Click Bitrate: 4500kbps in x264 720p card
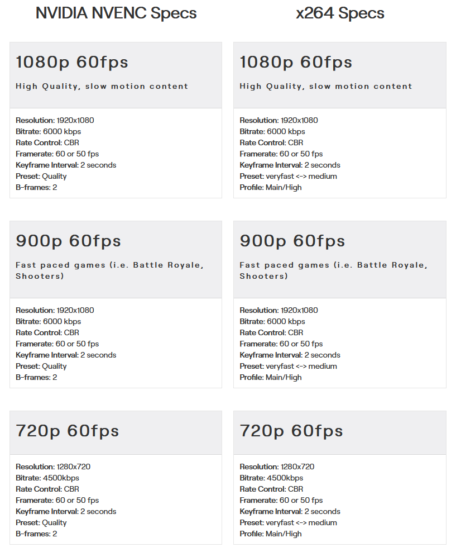The width and height of the screenshot is (456, 552). click(x=271, y=478)
